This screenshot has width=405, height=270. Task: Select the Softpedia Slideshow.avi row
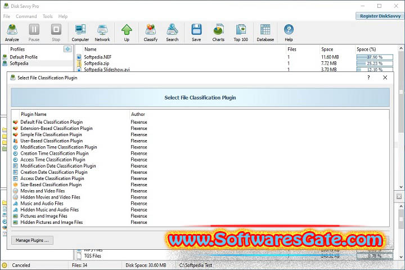click(235, 69)
